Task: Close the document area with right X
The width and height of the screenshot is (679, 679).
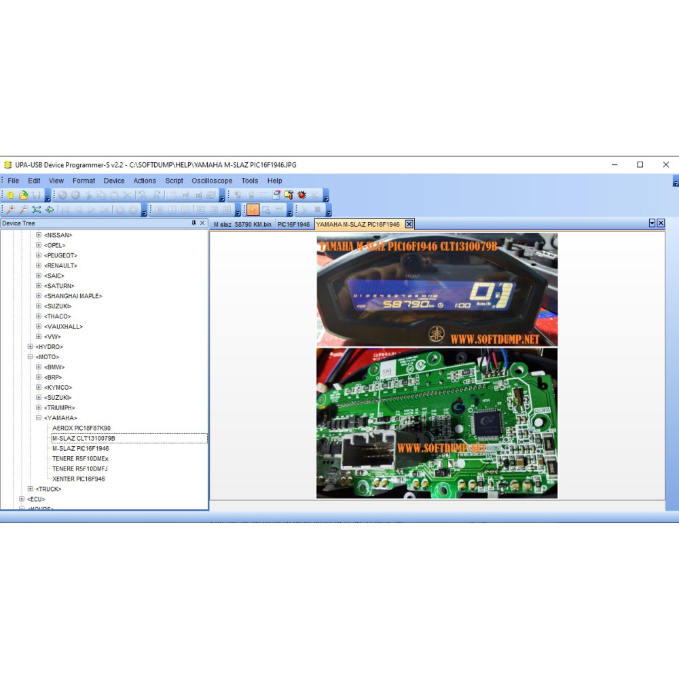Action: [661, 223]
